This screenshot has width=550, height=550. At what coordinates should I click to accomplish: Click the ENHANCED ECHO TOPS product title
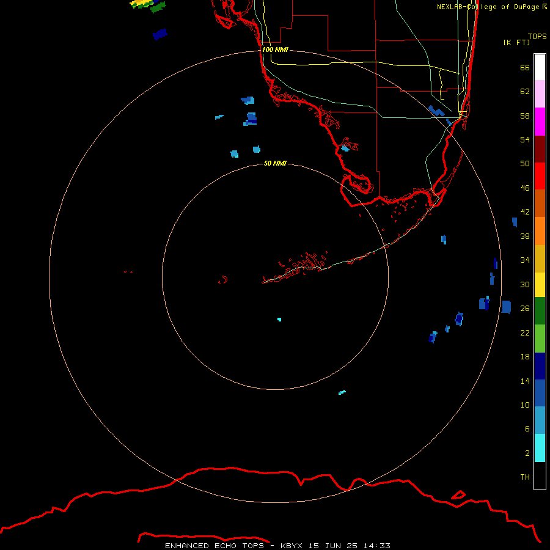pyautogui.click(x=215, y=546)
